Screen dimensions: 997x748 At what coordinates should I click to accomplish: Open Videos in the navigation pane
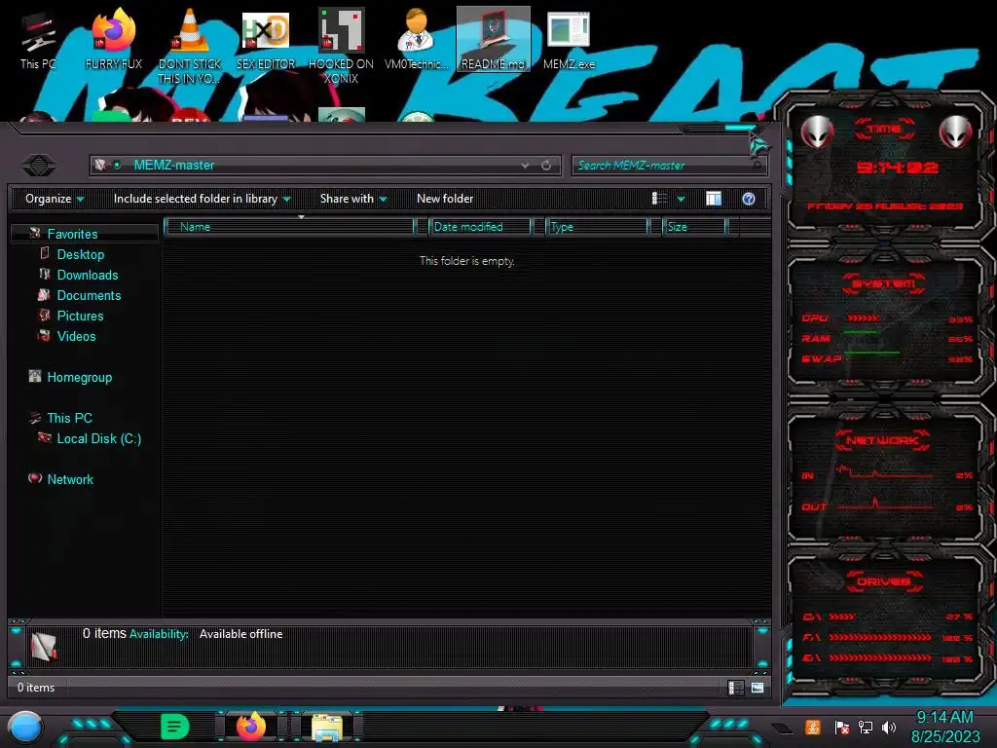[x=76, y=336]
